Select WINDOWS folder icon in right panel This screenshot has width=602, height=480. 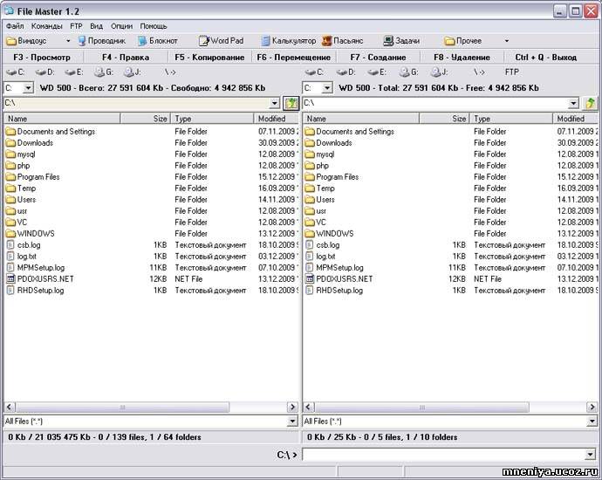[310, 234]
